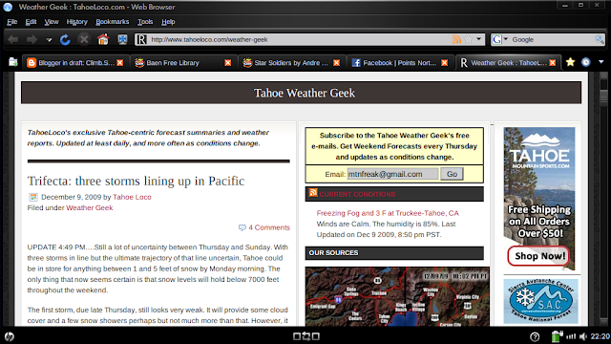611x344 pixels.
Task: Click the window switcher icon in taskbar
Action: pyautogui.click(x=305, y=336)
